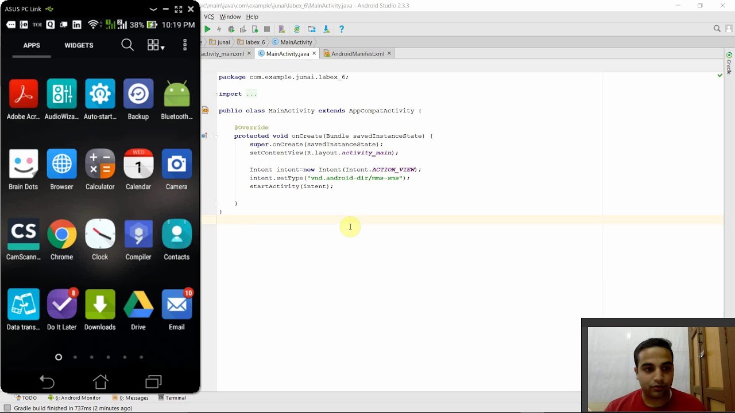Open the AVD Manager toolbar icon

[281, 29]
